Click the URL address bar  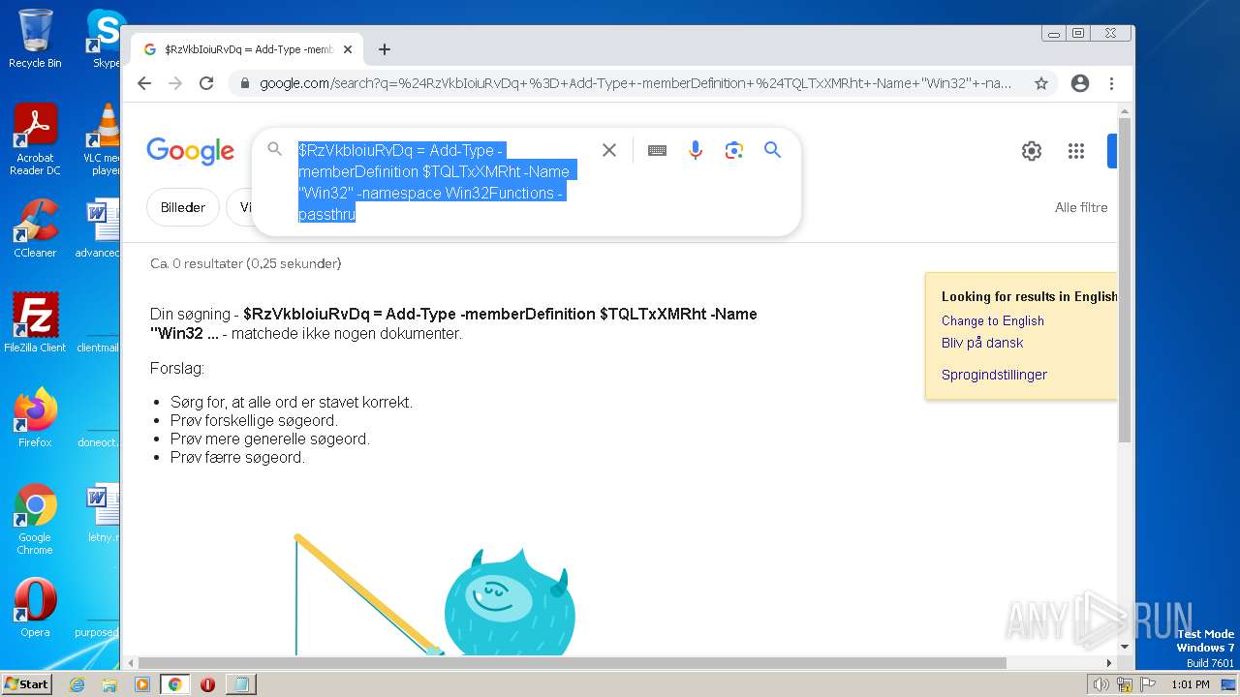(x=635, y=83)
